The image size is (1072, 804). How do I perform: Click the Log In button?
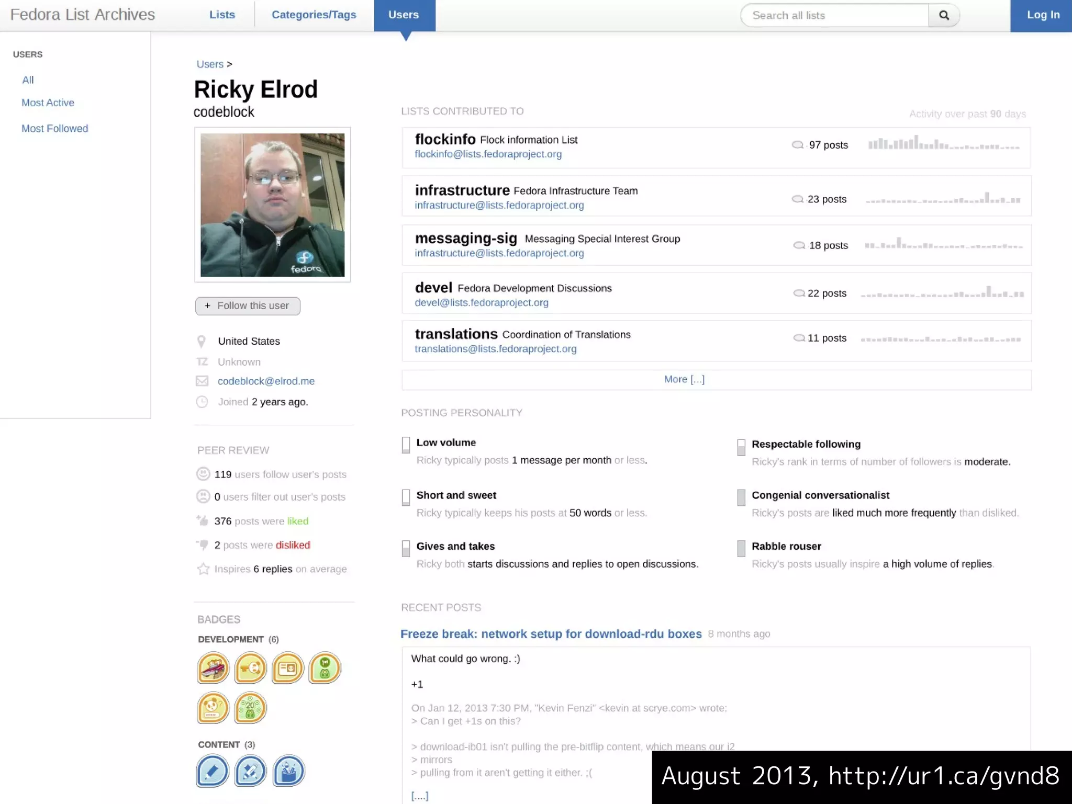point(1042,15)
